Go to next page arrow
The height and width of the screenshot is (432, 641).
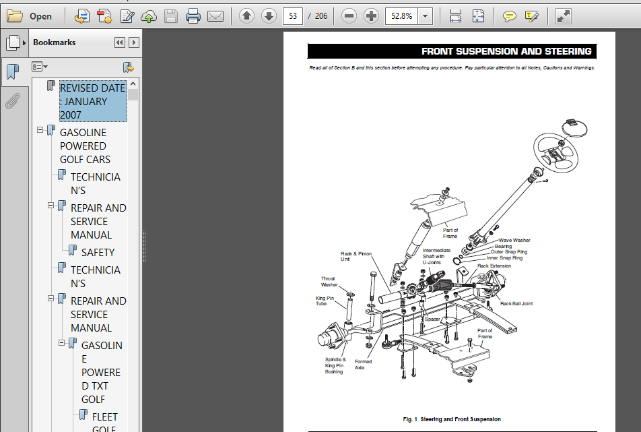(x=269, y=16)
